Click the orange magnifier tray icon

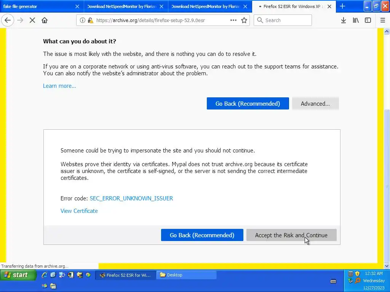358,281
